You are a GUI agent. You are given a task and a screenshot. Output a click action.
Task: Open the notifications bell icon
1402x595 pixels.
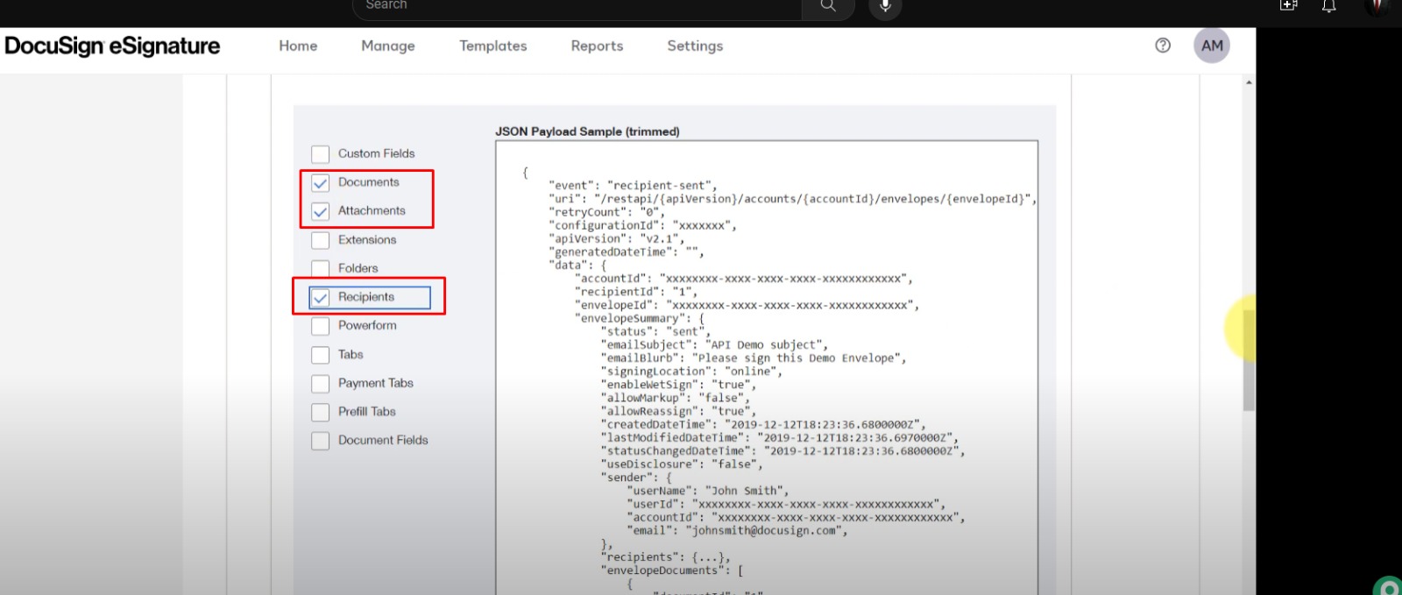[x=1329, y=6]
